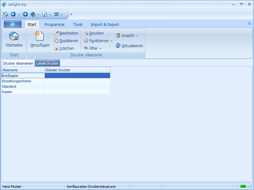Print list using the Drucken icon
Viewport: 254px width, 190px height.
86,33
